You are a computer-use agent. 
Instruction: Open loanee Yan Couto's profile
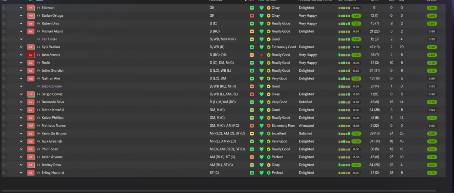tap(49, 39)
